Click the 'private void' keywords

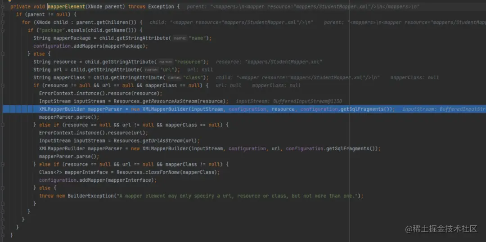[x=27, y=7]
